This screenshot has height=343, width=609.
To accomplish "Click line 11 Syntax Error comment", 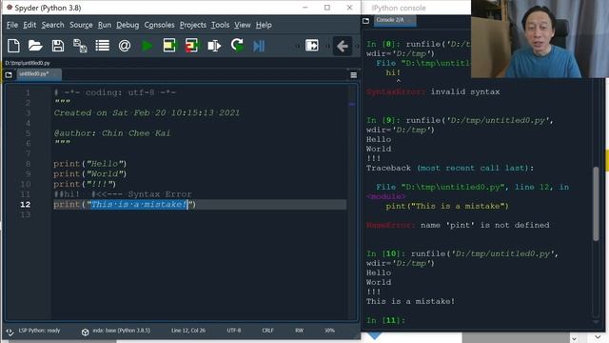I will point(123,194).
